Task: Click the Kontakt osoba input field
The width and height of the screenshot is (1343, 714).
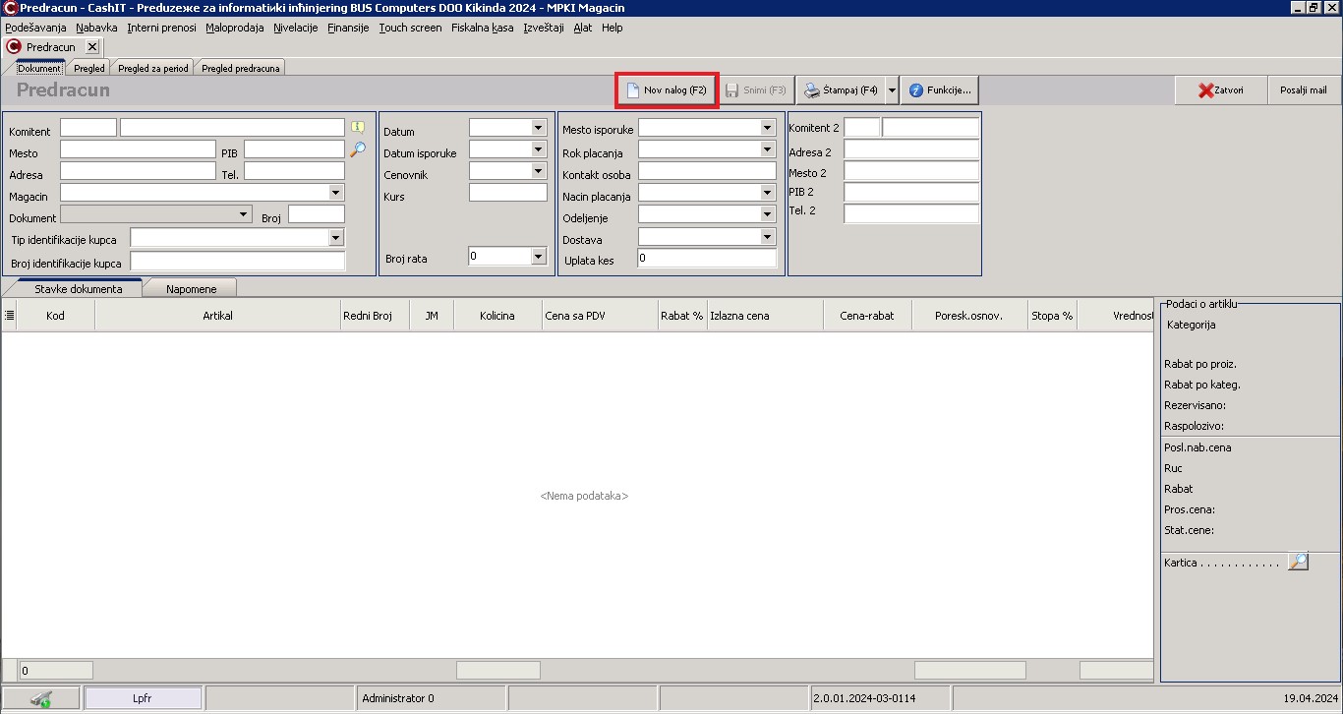Action: [708, 171]
